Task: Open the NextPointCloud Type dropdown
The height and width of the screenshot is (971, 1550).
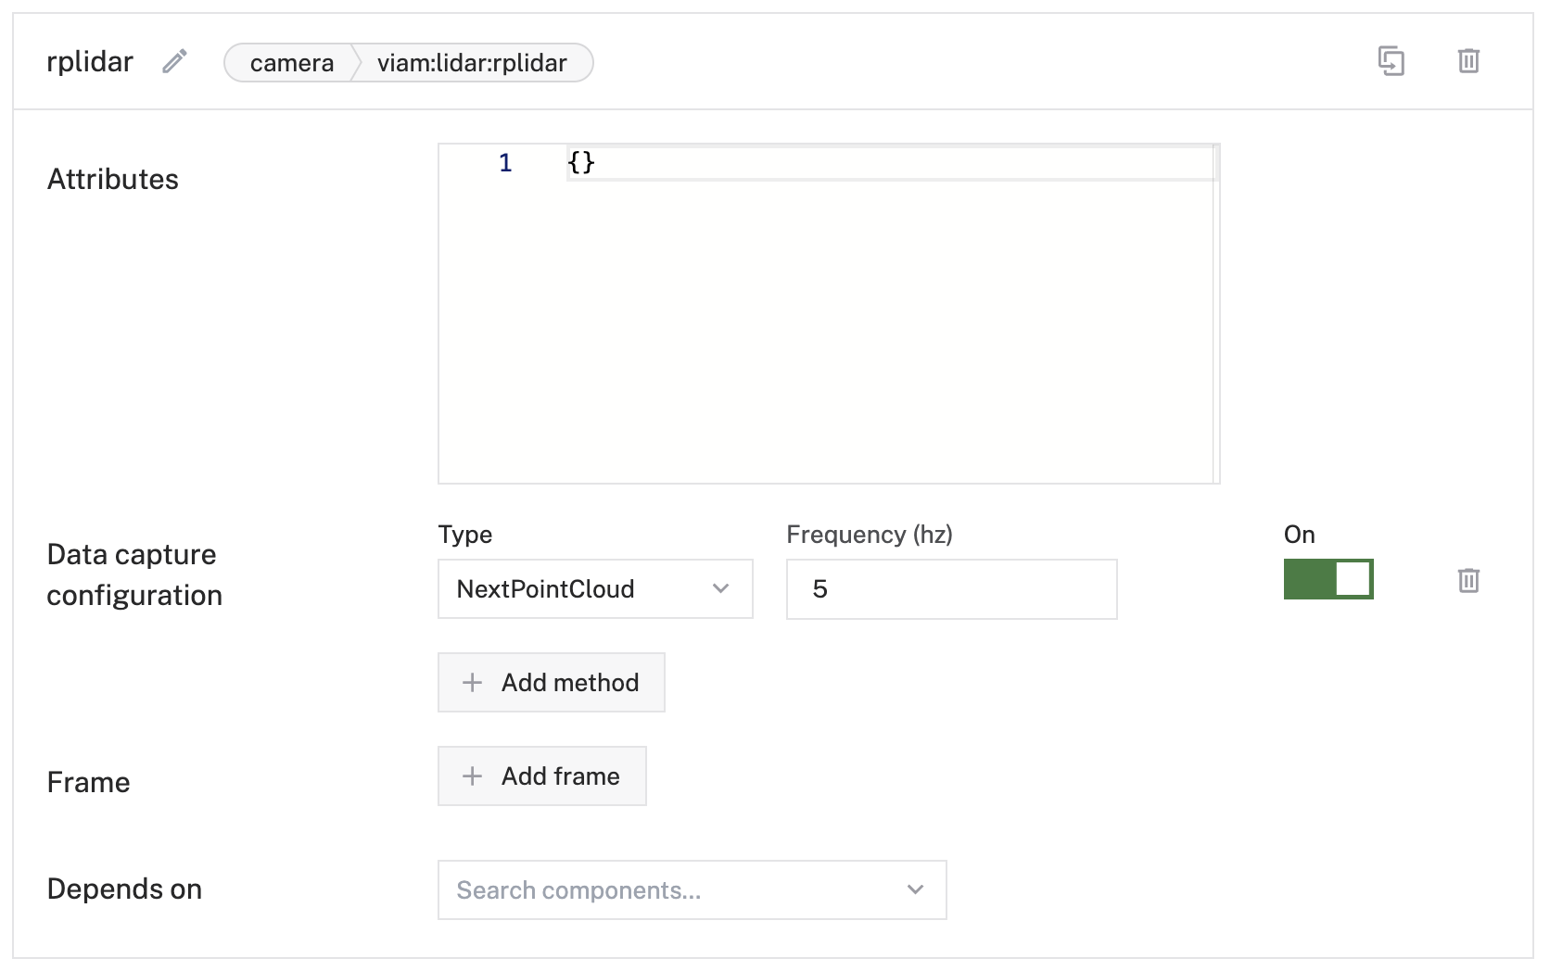Action: 594,589
